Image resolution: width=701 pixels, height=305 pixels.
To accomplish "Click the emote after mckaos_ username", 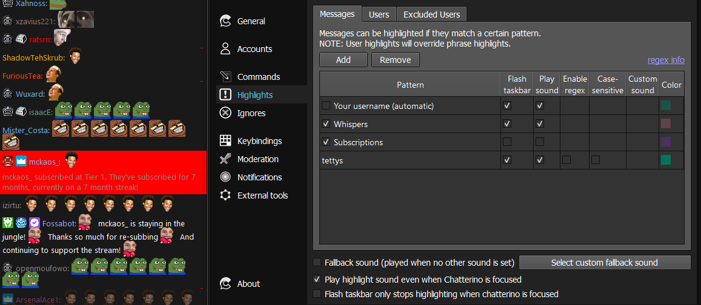I will (71, 159).
